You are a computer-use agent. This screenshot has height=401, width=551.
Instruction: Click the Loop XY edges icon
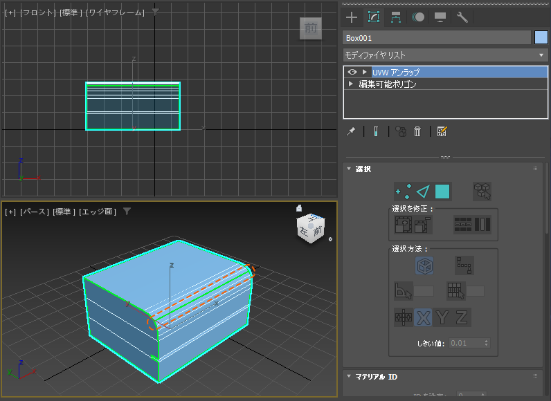pyautogui.click(x=463, y=225)
